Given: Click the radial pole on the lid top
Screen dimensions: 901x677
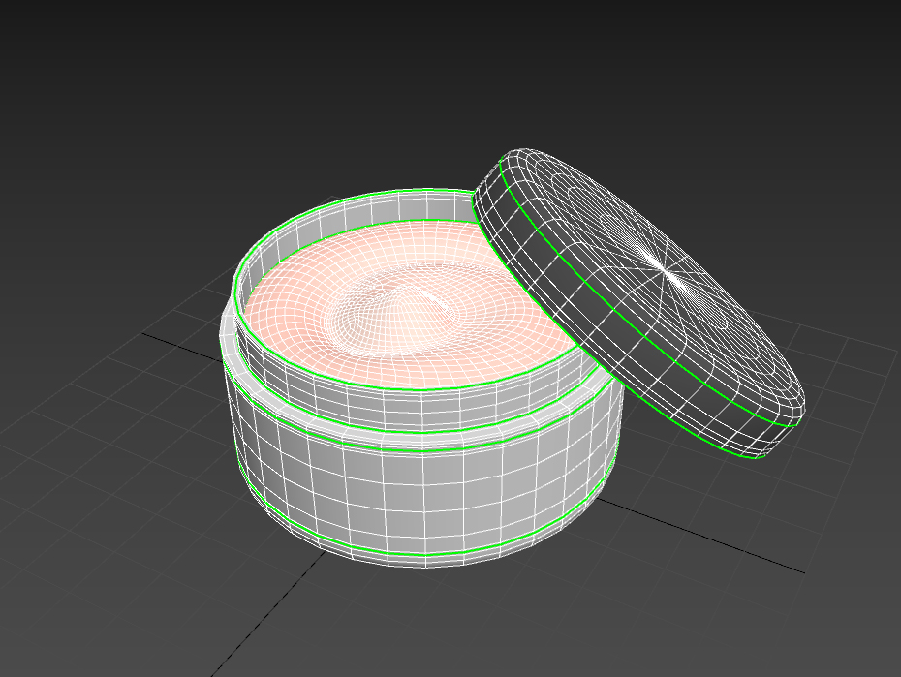Looking at the screenshot, I should pyautogui.click(x=667, y=268).
